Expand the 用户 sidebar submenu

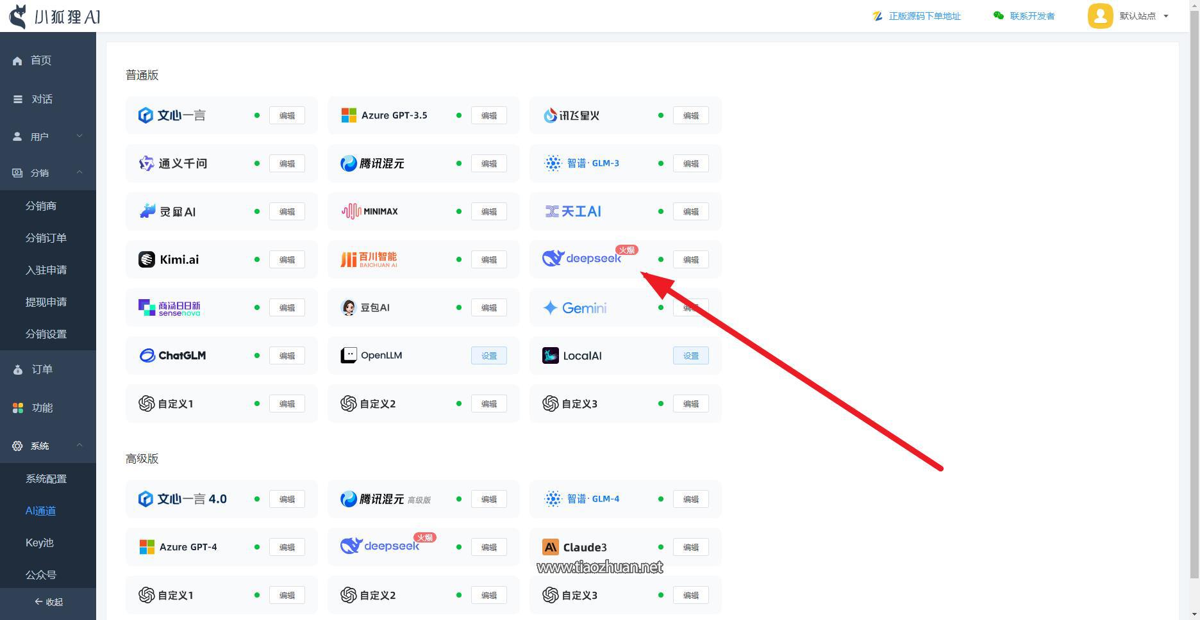click(x=48, y=136)
